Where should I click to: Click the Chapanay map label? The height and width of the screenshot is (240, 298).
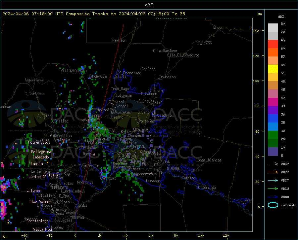click(x=141, y=129)
